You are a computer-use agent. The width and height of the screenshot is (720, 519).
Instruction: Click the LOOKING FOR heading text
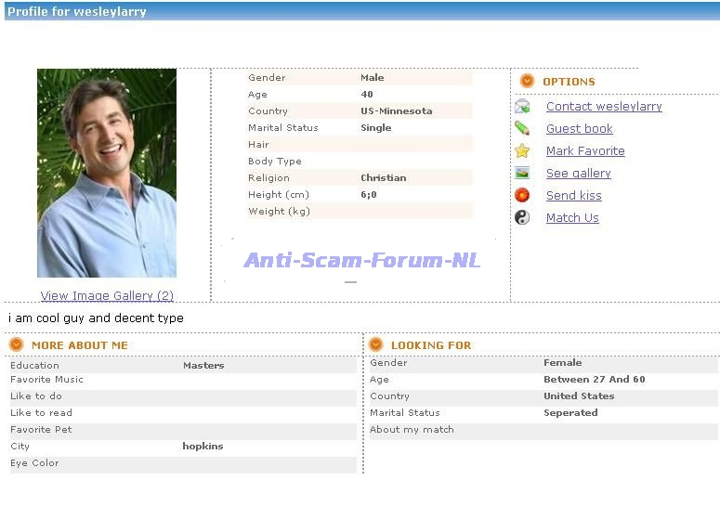pyautogui.click(x=431, y=345)
